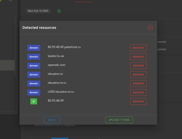Click domain badge beside iskusstvo.tv

point(34,74)
